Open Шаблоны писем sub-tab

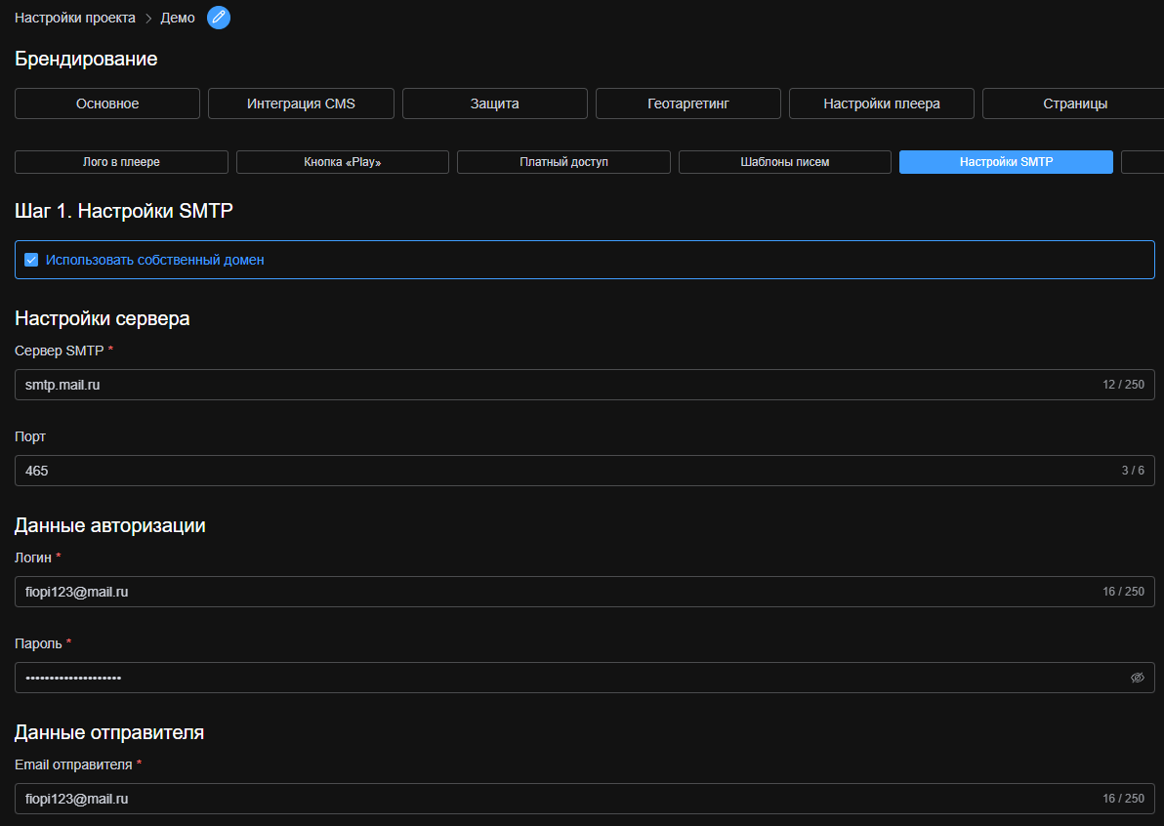(785, 162)
